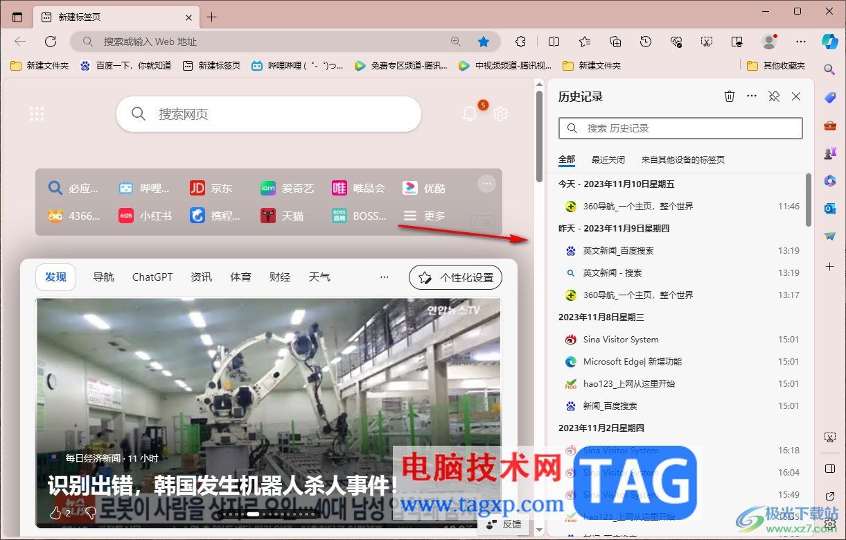Open 个性化设置 personalization settings
Screen dimensions: 846x540
point(455,277)
